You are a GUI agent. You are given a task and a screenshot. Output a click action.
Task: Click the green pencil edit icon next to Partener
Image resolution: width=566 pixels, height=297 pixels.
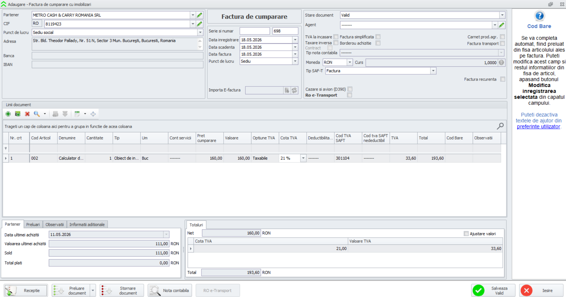[200, 15]
